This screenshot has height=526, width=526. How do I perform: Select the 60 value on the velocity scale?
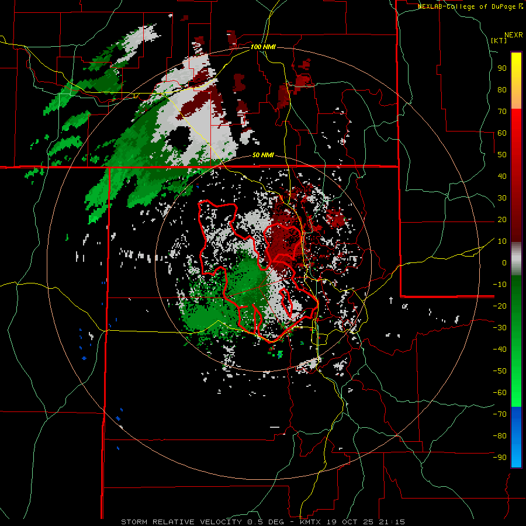click(502, 133)
